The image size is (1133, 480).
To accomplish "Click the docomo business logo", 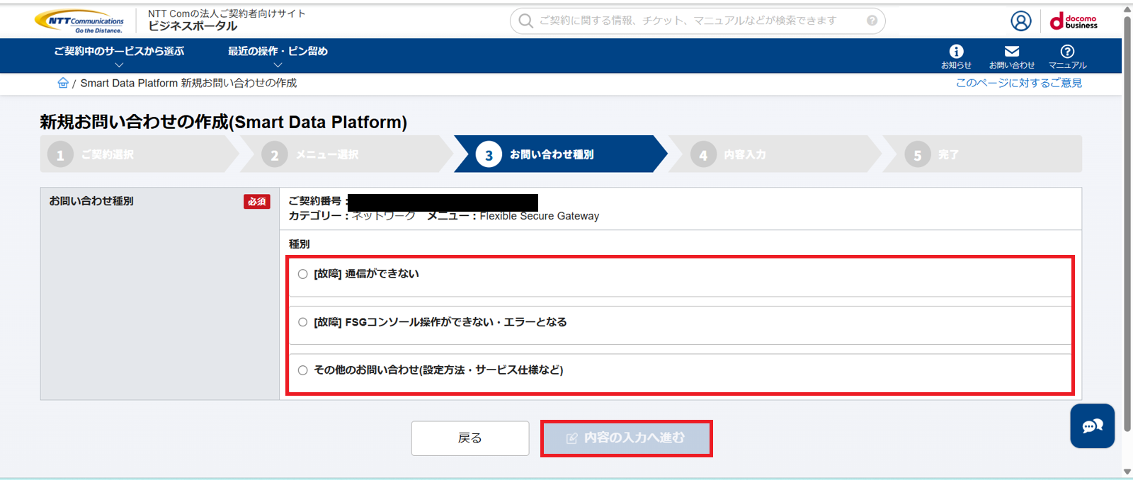I will 1074,21.
